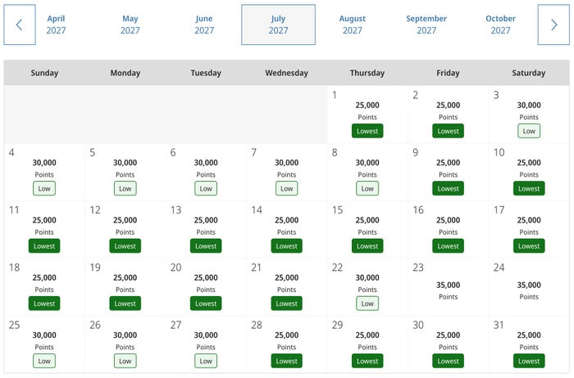Choose July 4 for 30,000 points
The width and height of the screenshot is (574, 378).
(44, 172)
